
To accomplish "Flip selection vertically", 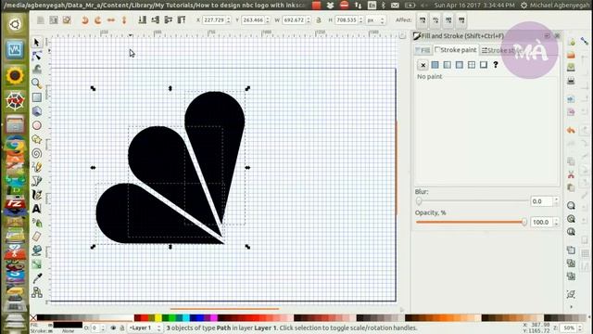I will [x=123, y=20].
